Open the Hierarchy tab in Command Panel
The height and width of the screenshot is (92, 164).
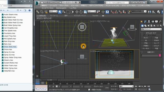(x=149, y=21)
